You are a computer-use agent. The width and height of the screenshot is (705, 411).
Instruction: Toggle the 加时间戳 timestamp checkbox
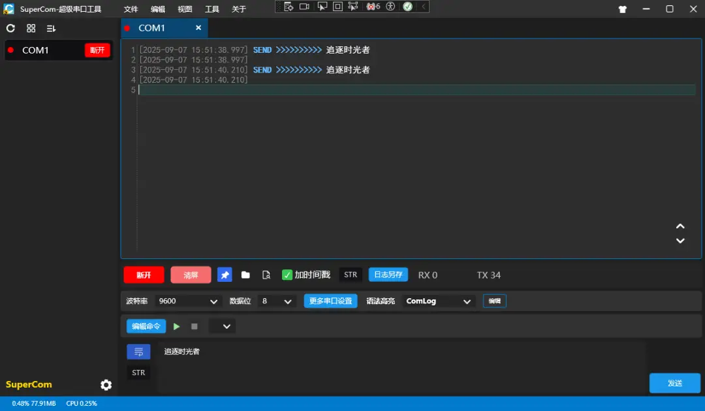point(287,275)
